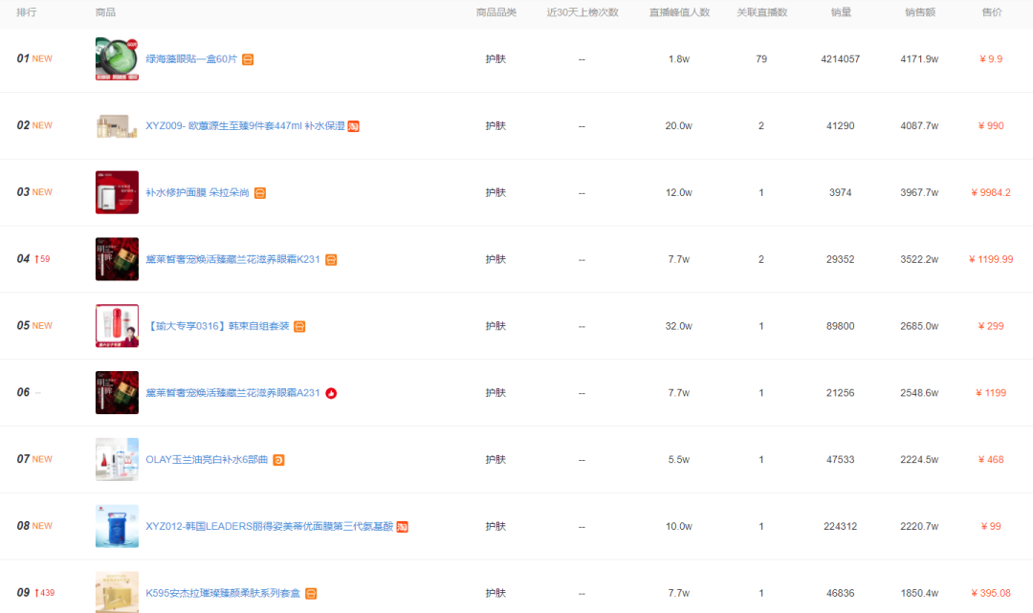Open the 朵拉朵尚 face mask thumbnail
The width and height of the screenshot is (1033, 613).
click(118, 192)
